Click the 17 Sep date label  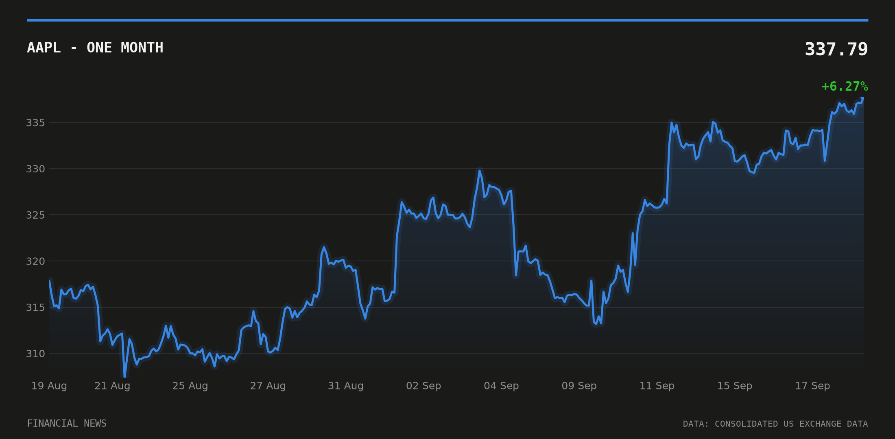[813, 386]
